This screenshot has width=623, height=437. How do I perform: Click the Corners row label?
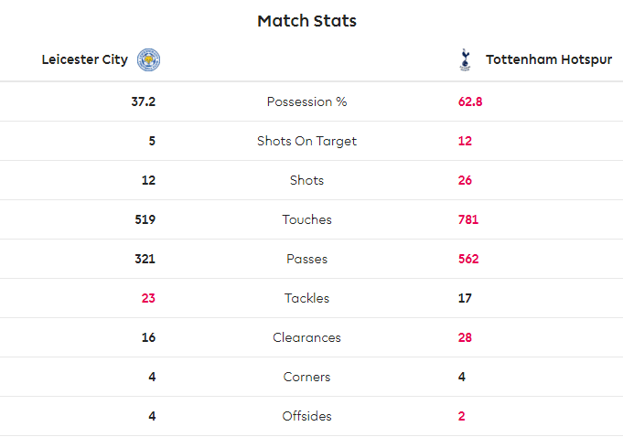306,377
